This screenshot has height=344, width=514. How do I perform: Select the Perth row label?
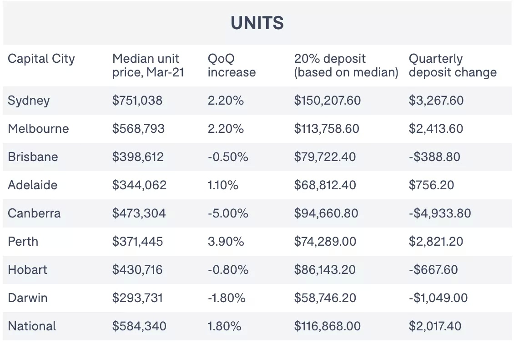(23, 242)
